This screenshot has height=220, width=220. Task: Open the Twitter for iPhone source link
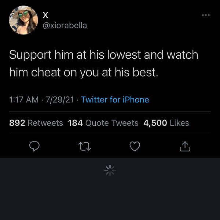pos(115,100)
